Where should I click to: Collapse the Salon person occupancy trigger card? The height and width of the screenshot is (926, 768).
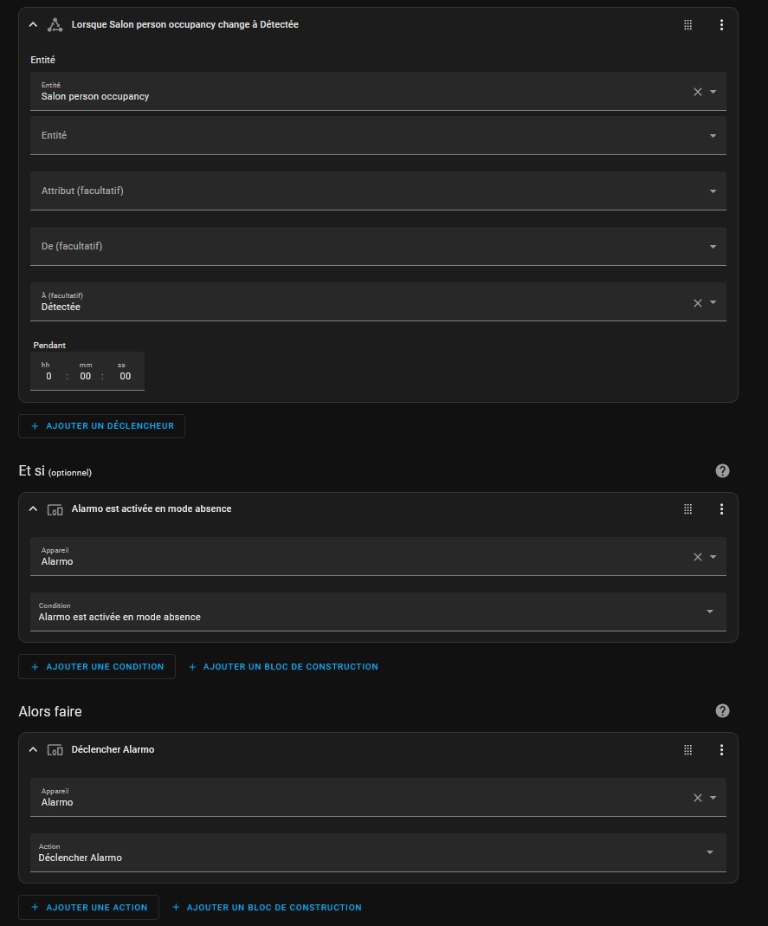33,25
